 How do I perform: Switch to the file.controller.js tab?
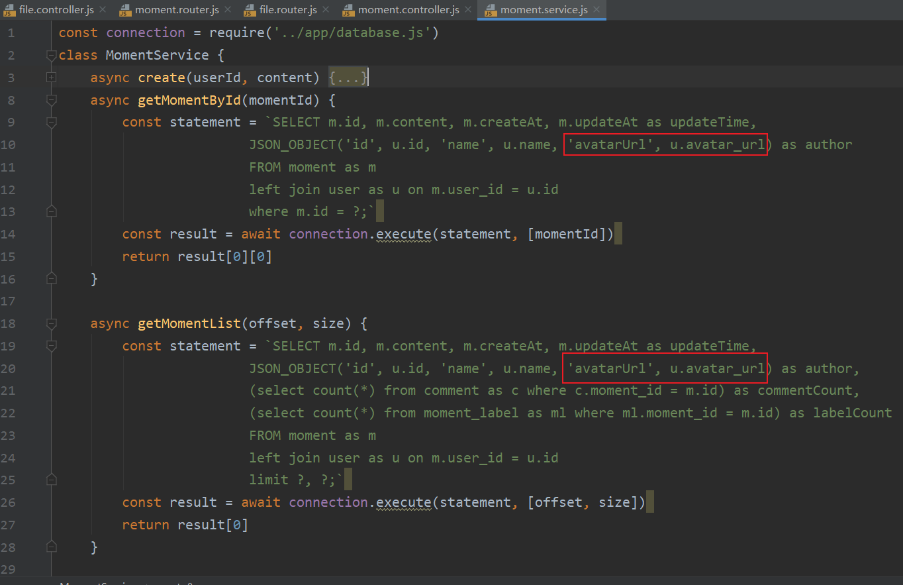[x=56, y=10]
